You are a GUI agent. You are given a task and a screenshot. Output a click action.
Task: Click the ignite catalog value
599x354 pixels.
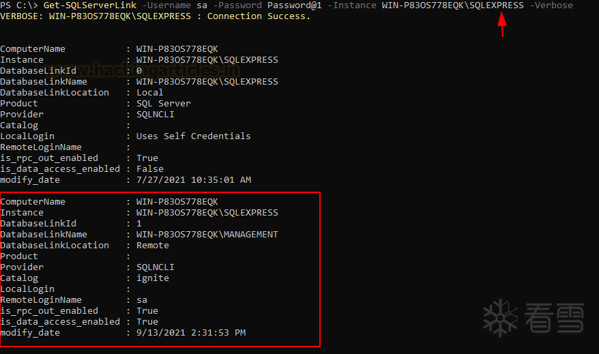pos(153,278)
